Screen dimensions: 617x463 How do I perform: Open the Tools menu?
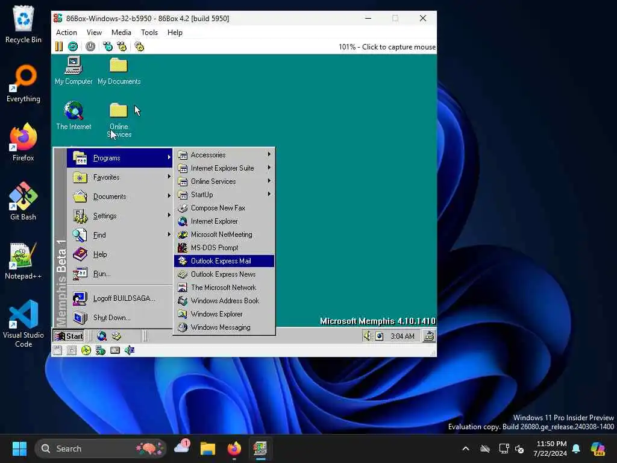pyautogui.click(x=149, y=33)
